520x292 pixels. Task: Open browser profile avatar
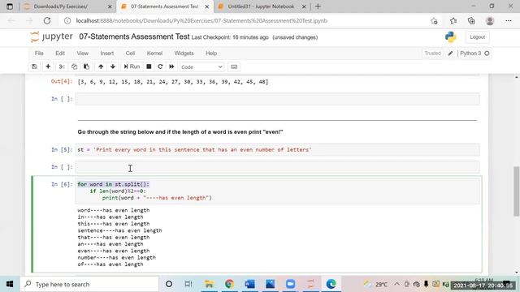coord(489,21)
